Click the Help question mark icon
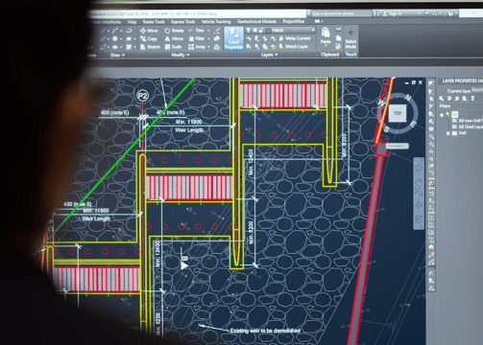Screen dimensions: 483x345 click(450, 13)
